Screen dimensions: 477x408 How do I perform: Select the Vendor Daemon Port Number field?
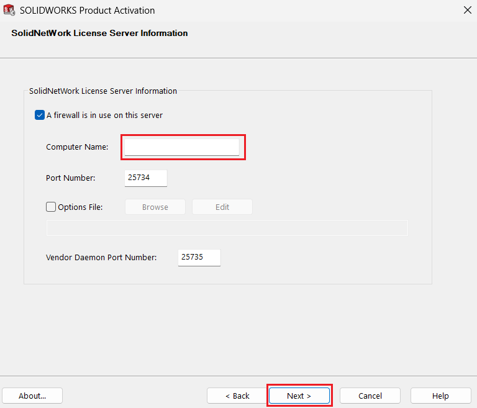[199, 258]
